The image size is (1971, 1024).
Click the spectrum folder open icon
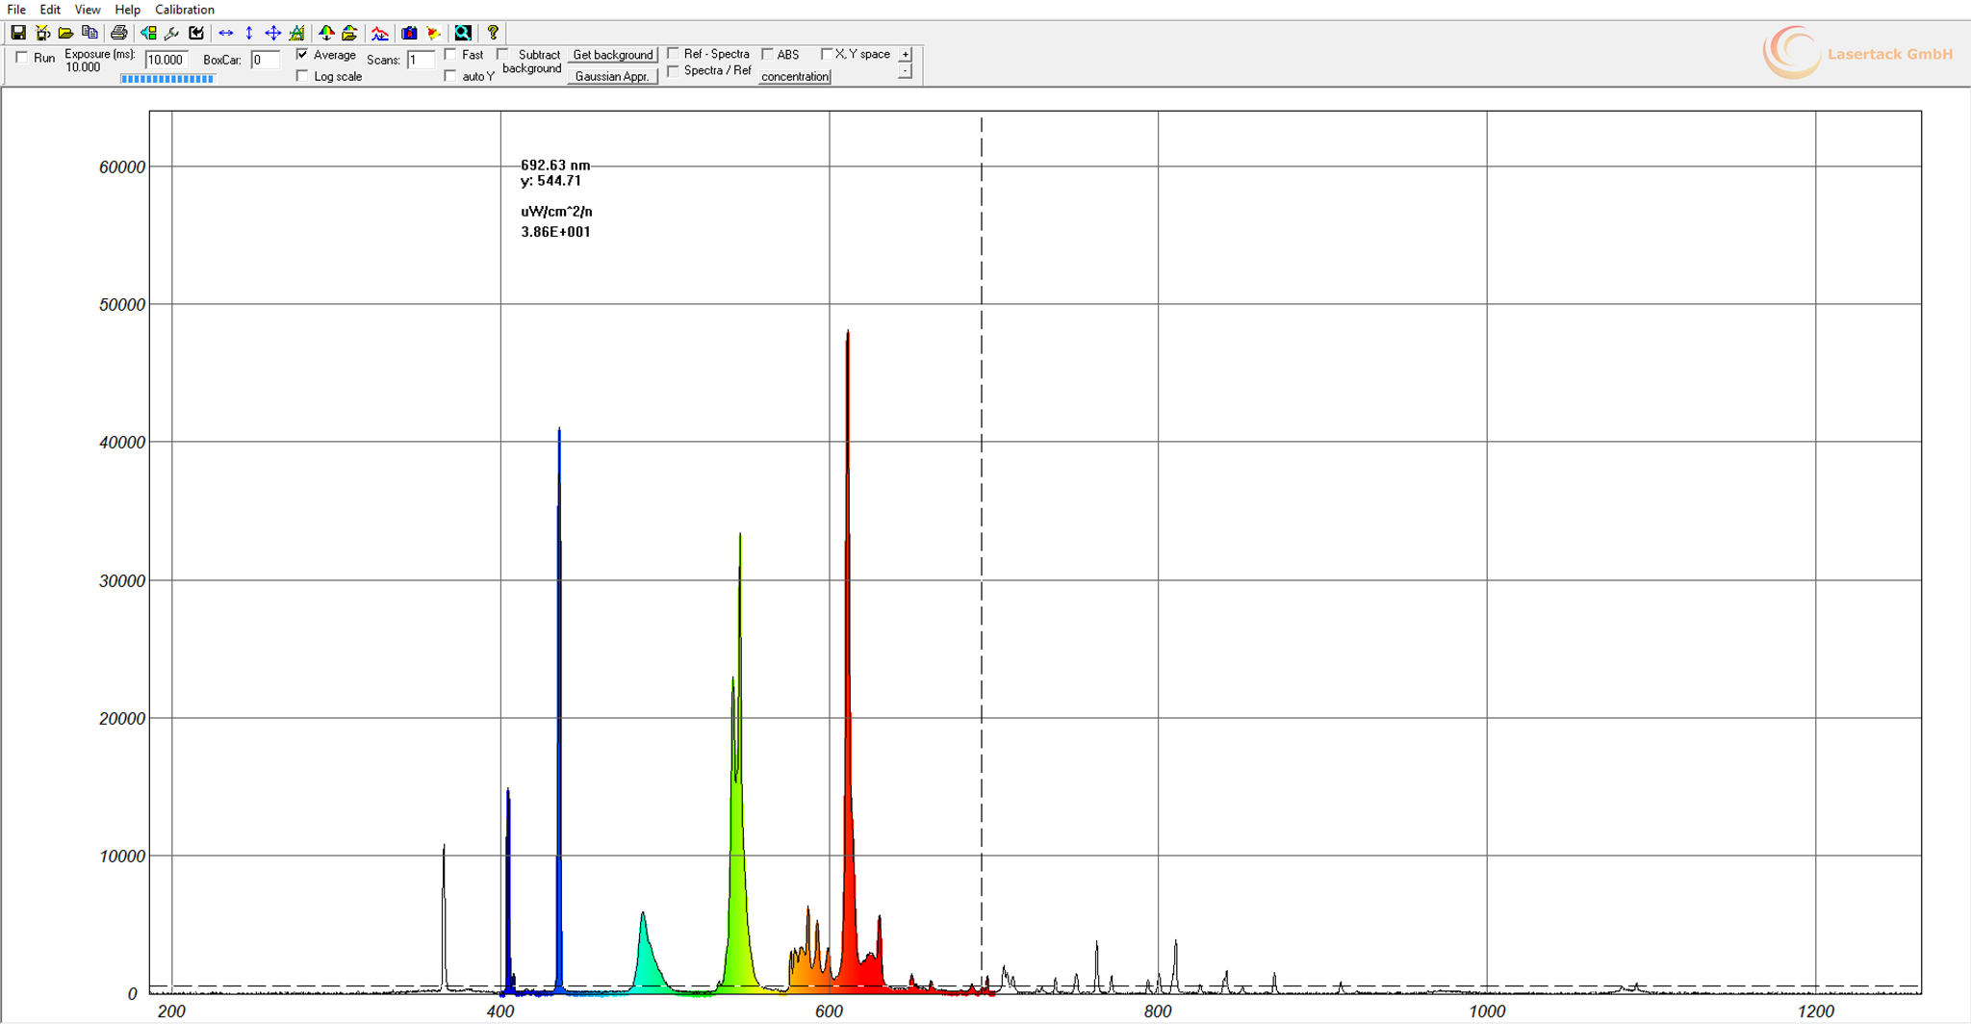[349, 33]
